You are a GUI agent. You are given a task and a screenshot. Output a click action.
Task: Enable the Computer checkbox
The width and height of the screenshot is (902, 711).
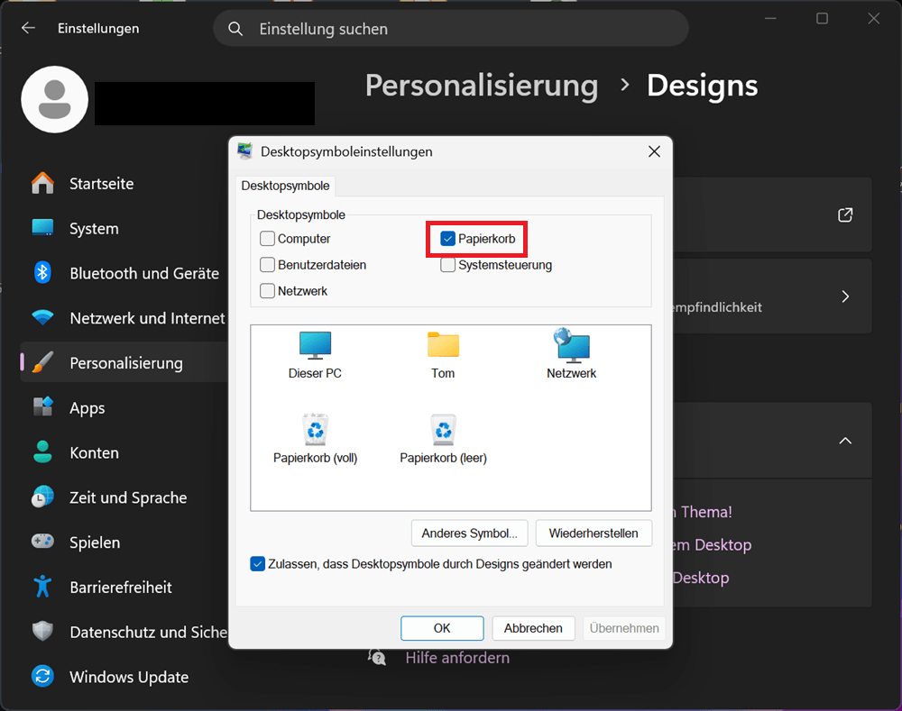(x=267, y=239)
